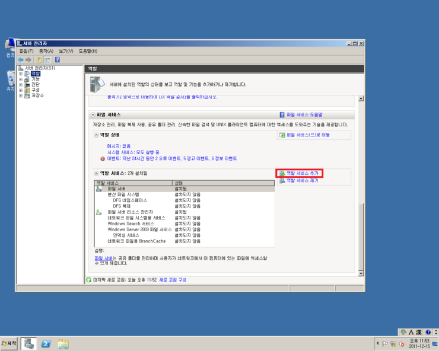This screenshot has height=351, width=439.
Task: Click the 파일 서비스 도움말 help icon
Action: coord(282,115)
